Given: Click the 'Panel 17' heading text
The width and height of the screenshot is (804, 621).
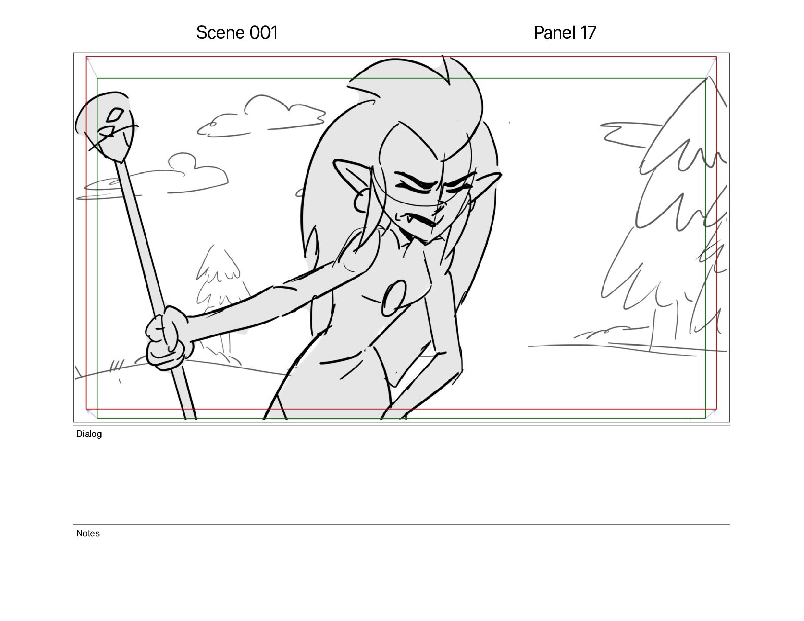Looking at the screenshot, I should 565,32.
